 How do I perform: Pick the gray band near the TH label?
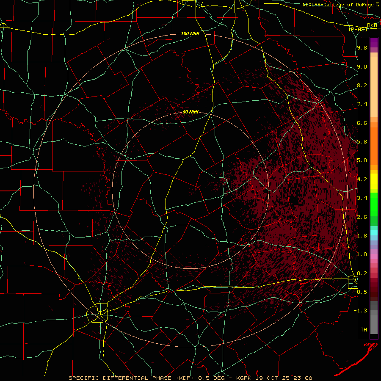coord(374,325)
